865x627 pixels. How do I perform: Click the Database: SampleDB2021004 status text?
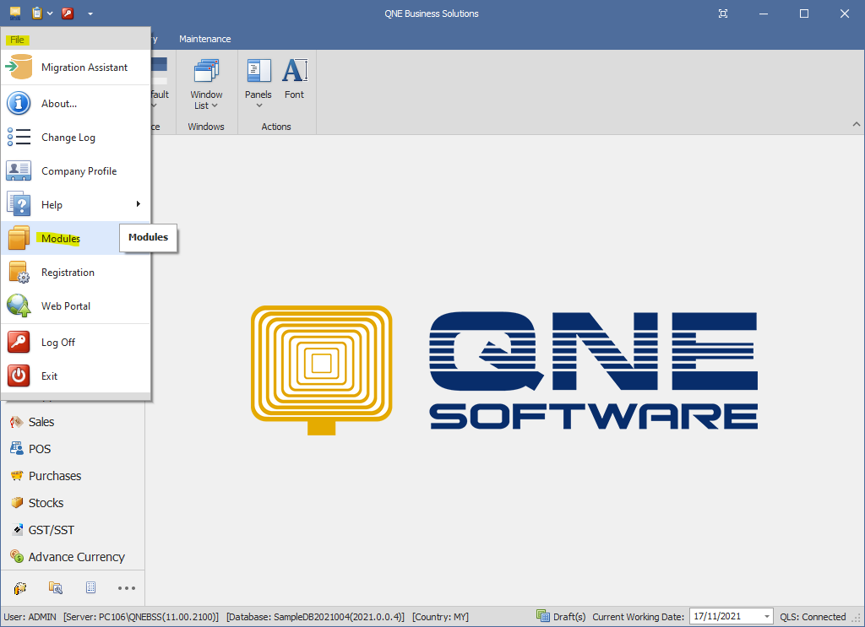click(x=316, y=617)
